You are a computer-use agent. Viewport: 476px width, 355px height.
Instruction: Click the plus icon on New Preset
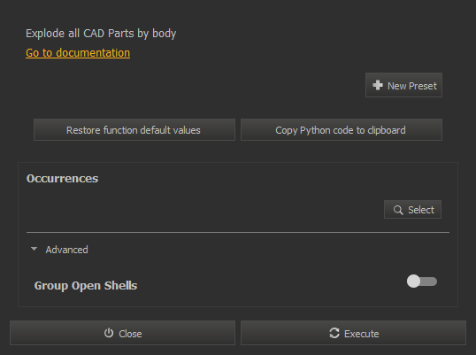click(x=378, y=85)
